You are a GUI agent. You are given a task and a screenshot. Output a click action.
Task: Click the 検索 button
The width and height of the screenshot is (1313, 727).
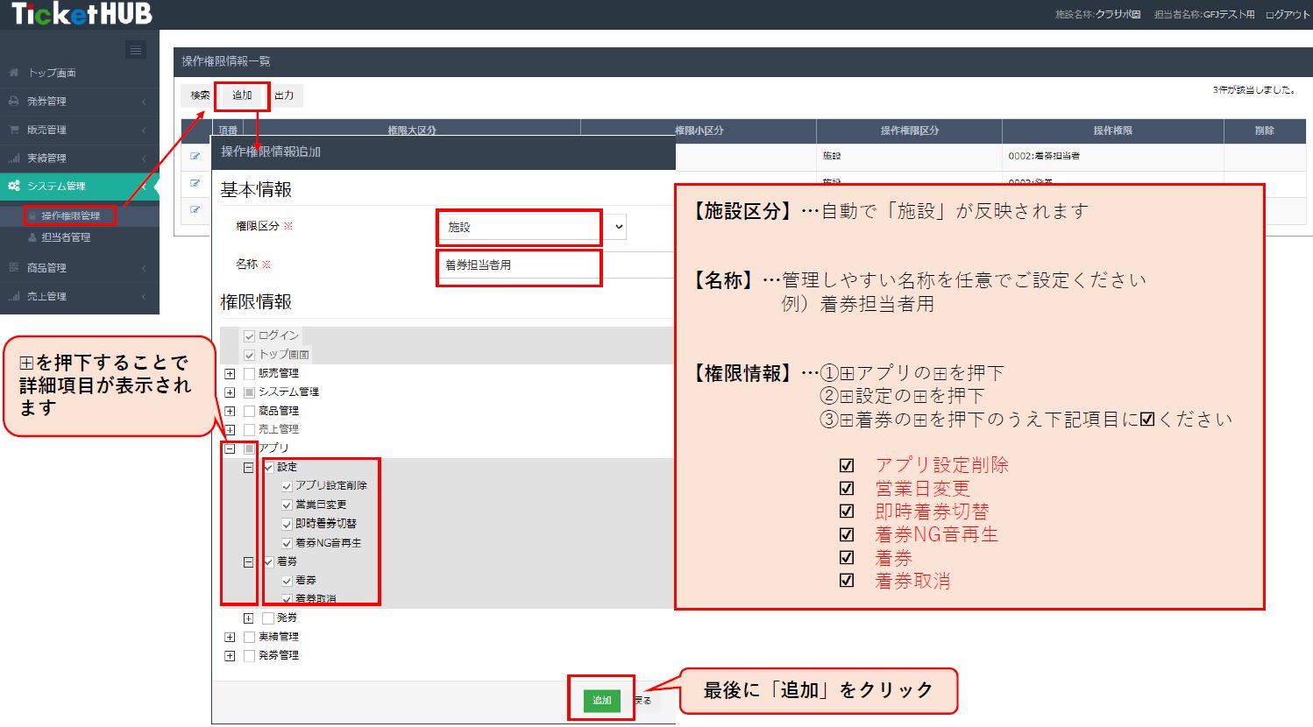(200, 95)
